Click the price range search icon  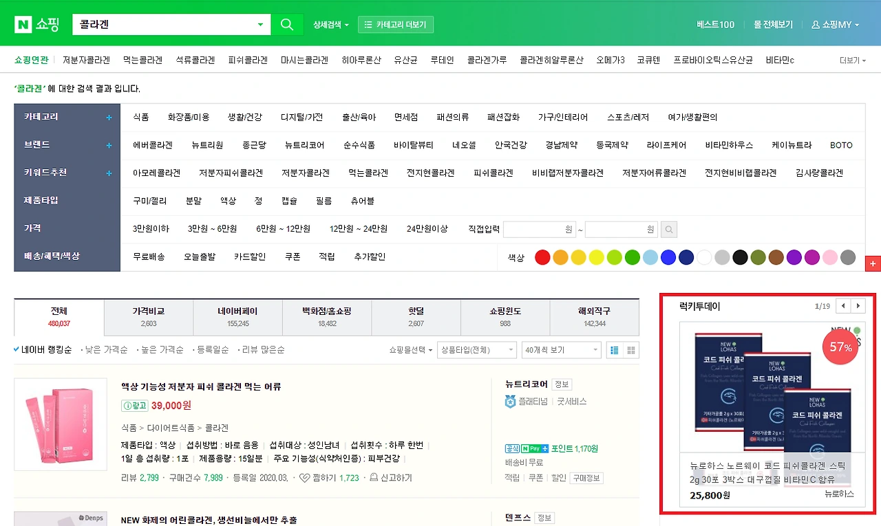pyautogui.click(x=670, y=229)
